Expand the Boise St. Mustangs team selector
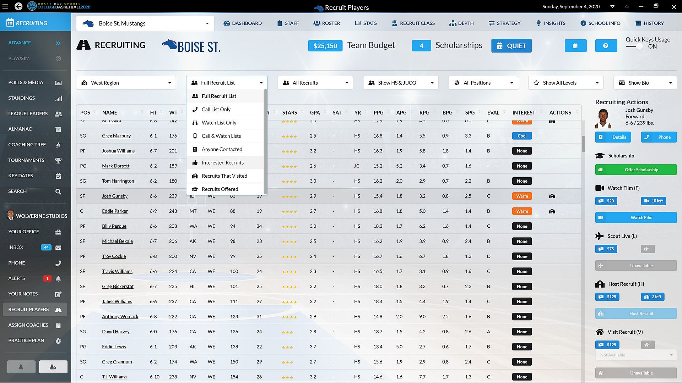Viewport: 682px width, 383px height. point(145,24)
